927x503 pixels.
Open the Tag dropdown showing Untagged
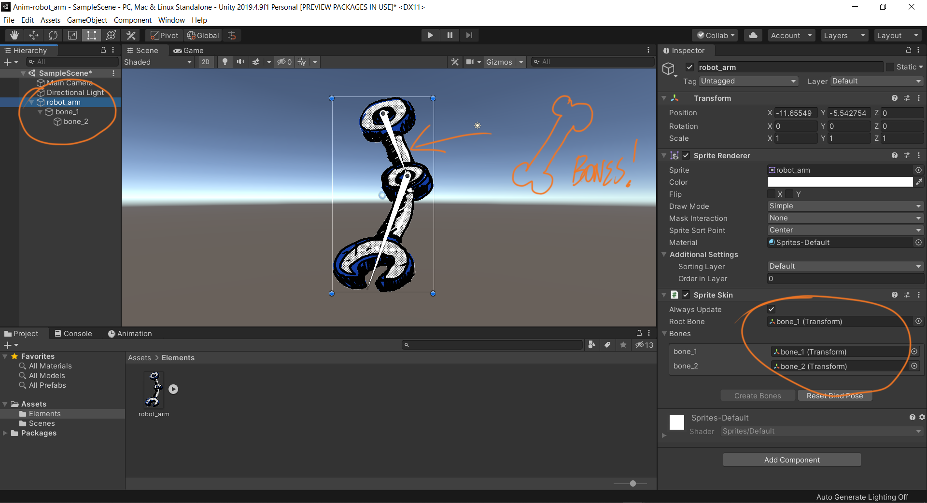pyautogui.click(x=748, y=81)
